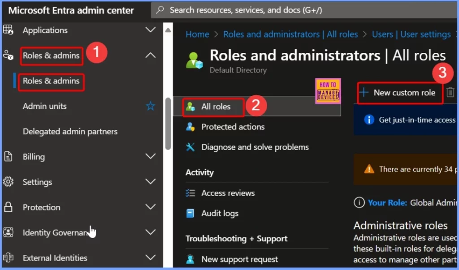Click the Diagnose and solve problems wrench icon
This screenshot has height=270, width=459.
tap(190, 147)
